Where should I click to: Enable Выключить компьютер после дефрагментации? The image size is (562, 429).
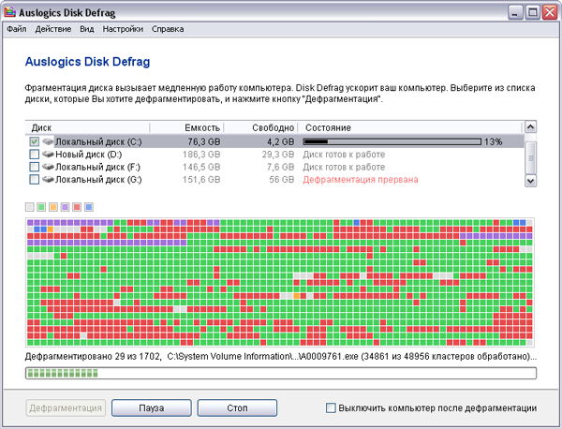[331, 407]
